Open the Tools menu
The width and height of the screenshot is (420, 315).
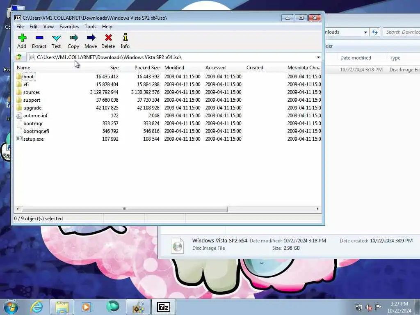(x=90, y=27)
